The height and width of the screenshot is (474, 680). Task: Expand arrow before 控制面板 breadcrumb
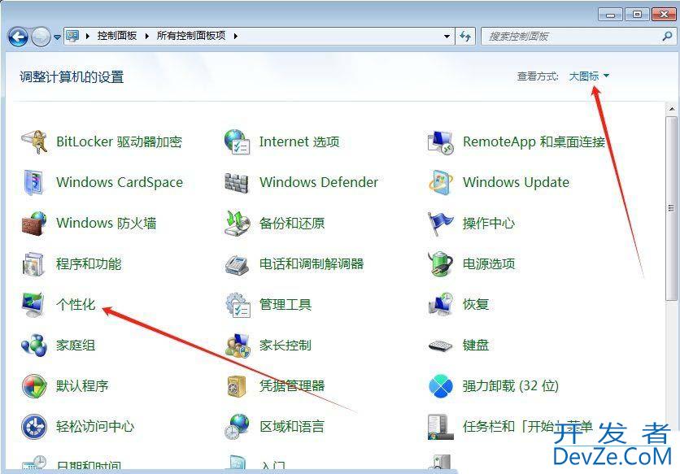(x=88, y=36)
